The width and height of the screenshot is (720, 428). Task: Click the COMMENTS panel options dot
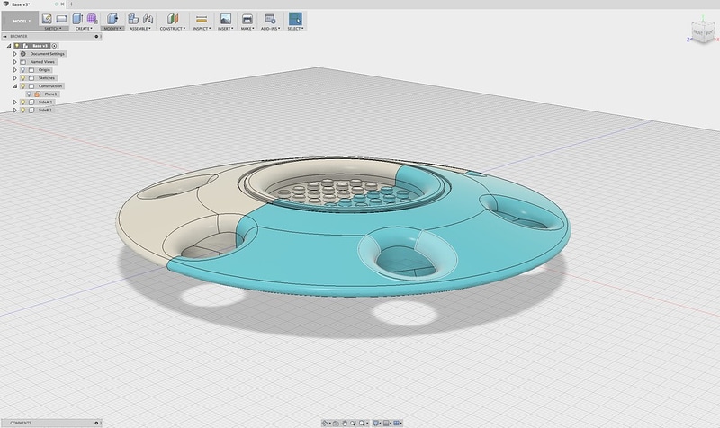click(x=96, y=423)
